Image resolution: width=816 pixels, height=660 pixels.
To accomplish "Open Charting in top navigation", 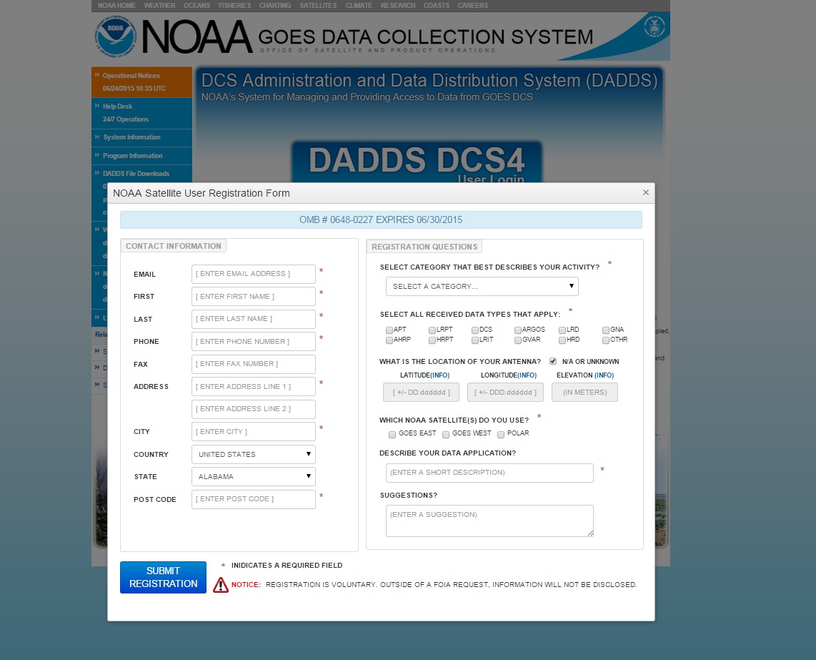I will (275, 5).
